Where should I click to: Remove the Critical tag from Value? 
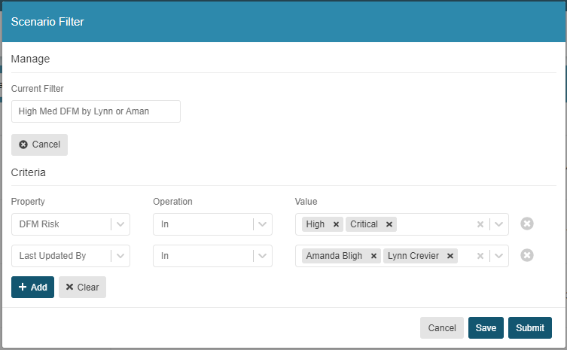(x=389, y=224)
